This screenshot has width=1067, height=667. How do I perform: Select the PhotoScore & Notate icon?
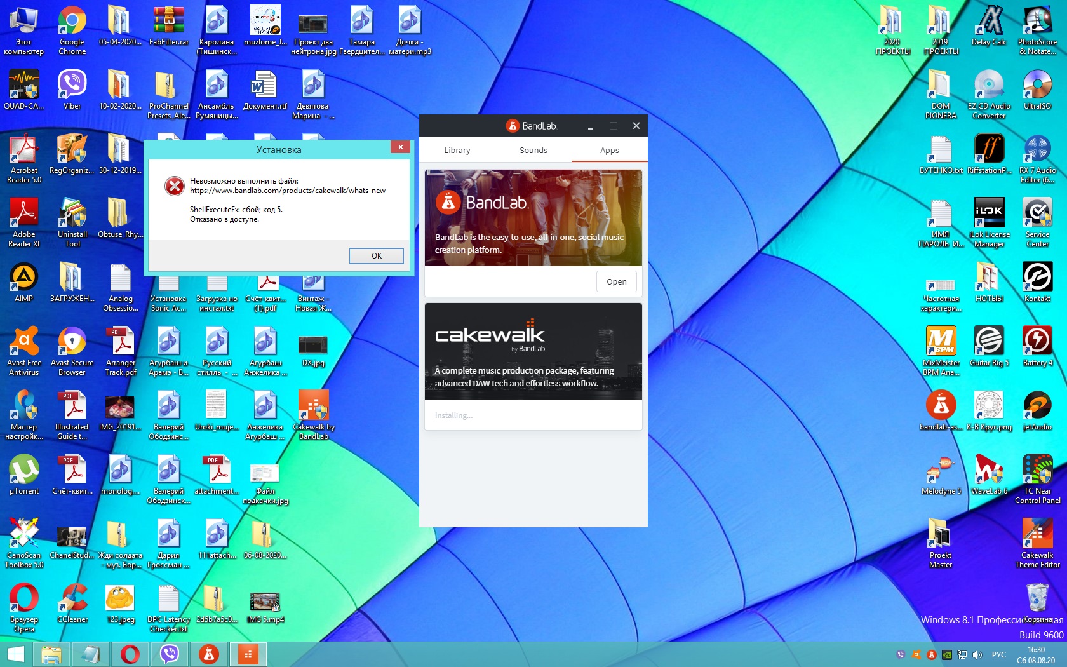click(x=1038, y=30)
